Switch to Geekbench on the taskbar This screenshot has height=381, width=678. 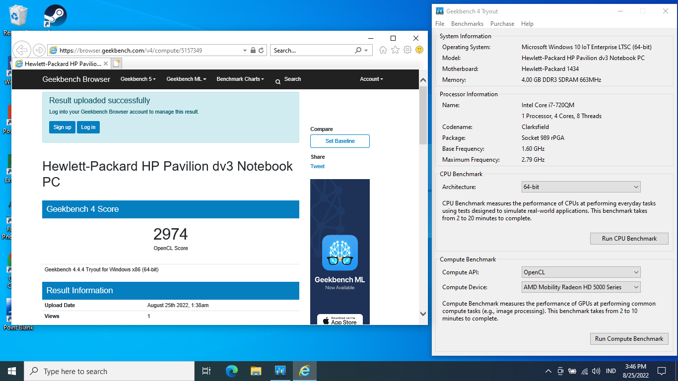click(x=280, y=371)
